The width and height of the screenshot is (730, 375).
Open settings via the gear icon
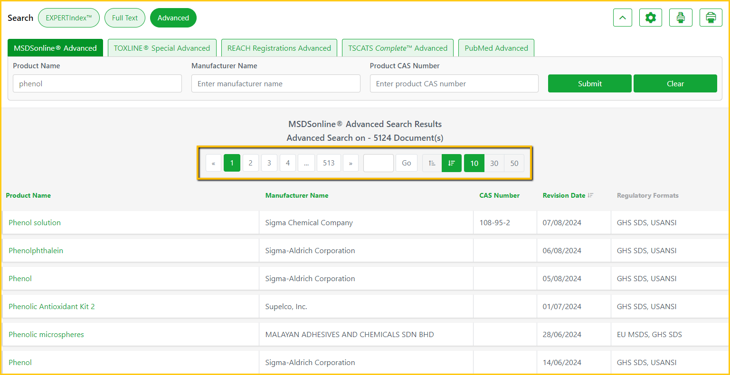click(650, 18)
